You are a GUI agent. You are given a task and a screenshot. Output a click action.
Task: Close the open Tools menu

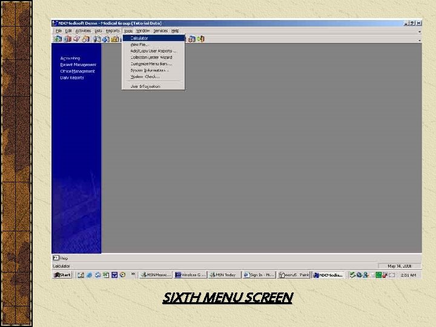pos(128,31)
